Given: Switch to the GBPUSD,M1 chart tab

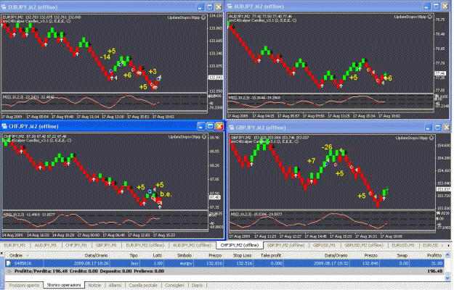Looking at the screenshot, I should pos(324,245).
